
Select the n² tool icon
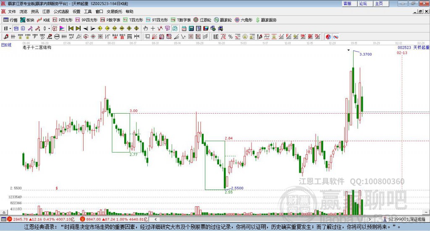71,36
